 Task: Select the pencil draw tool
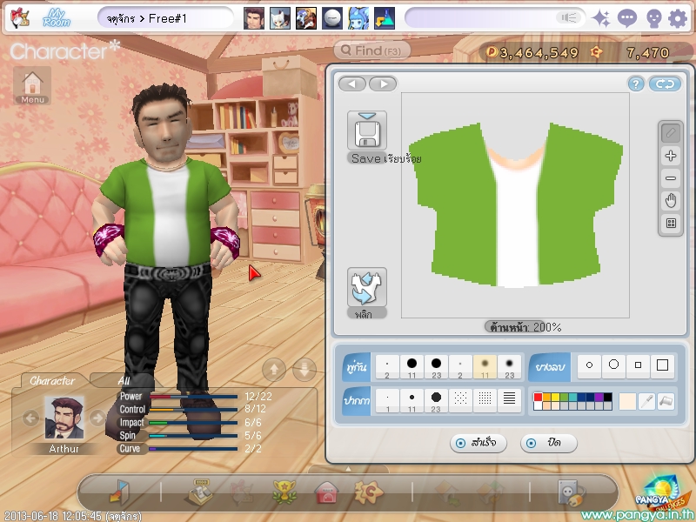tap(670, 133)
